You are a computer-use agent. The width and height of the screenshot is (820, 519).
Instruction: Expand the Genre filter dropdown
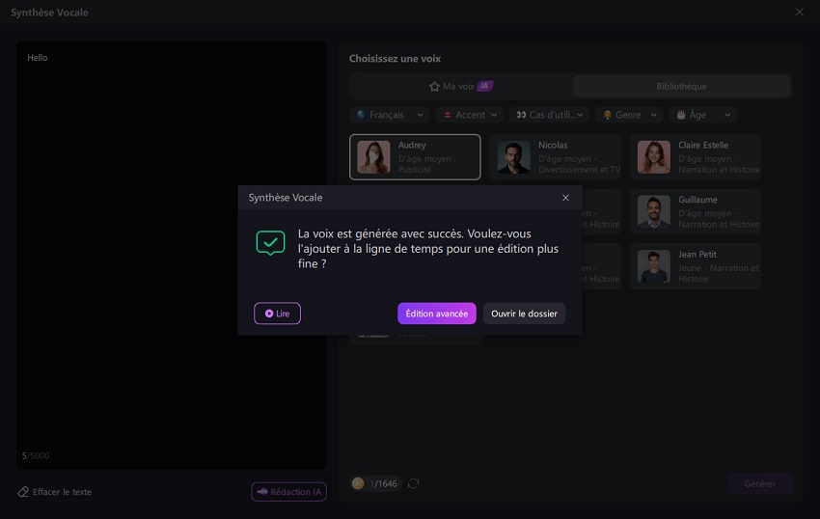(629, 115)
